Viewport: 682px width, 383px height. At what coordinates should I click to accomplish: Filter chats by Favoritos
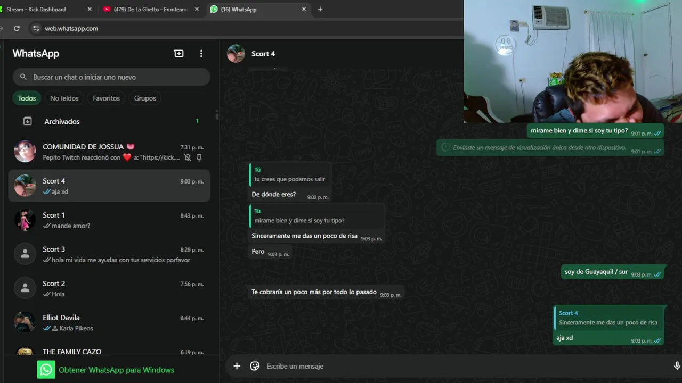pyautogui.click(x=106, y=98)
